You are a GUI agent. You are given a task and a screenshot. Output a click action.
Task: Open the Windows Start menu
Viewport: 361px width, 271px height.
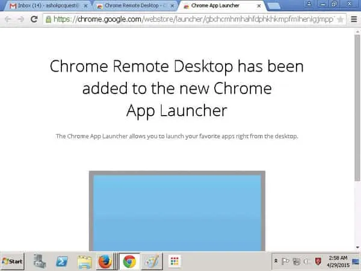(13, 261)
